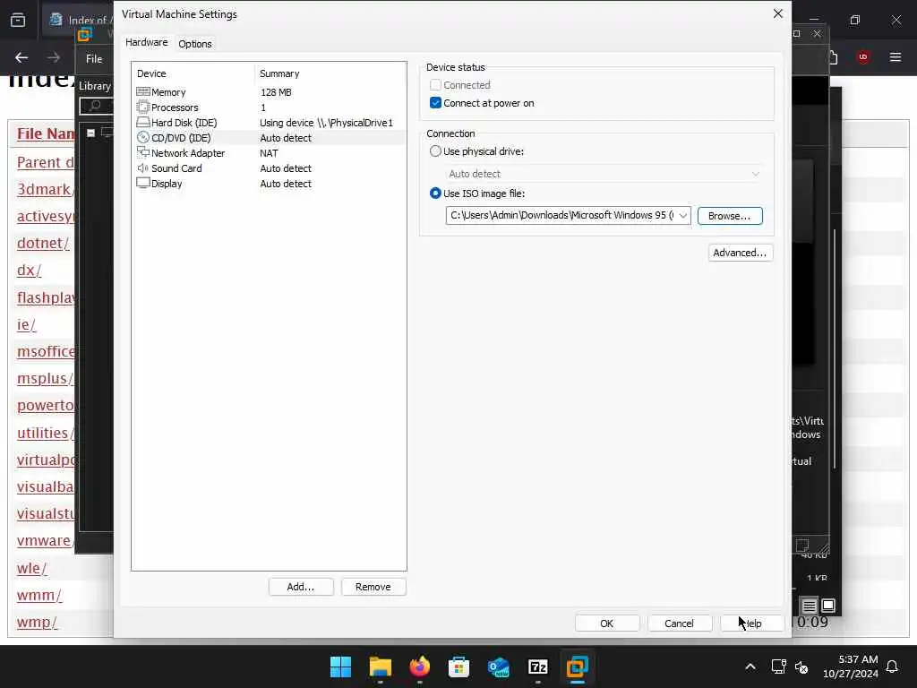
Task: Click the NAT summary value
Action: (269, 153)
